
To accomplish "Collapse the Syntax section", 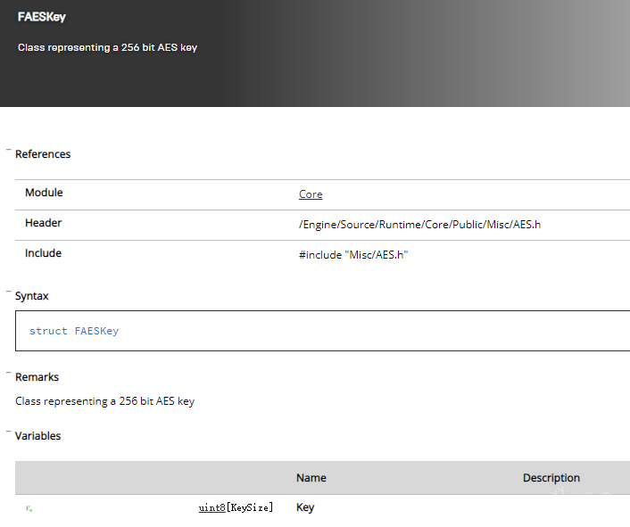I will click(x=9, y=293).
